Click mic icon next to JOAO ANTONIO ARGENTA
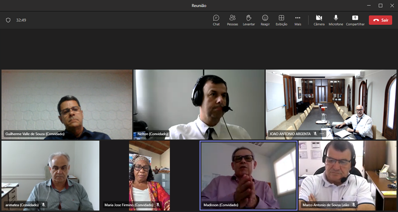The image size is (398, 212). pyautogui.click(x=315, y=134)
